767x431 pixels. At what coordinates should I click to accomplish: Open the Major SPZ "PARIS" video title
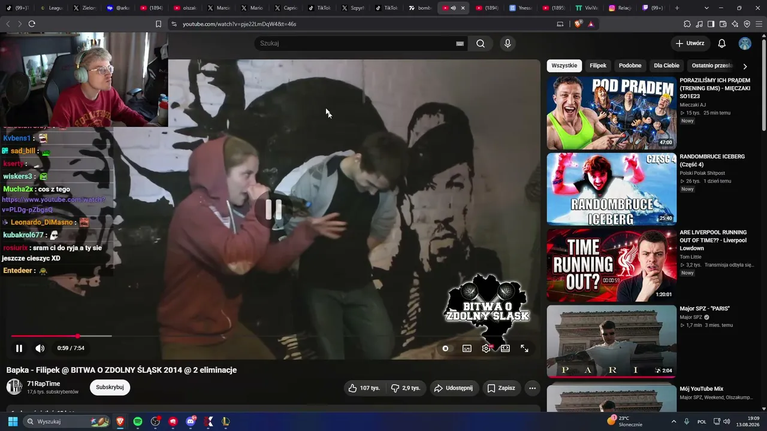click(705, 309)
